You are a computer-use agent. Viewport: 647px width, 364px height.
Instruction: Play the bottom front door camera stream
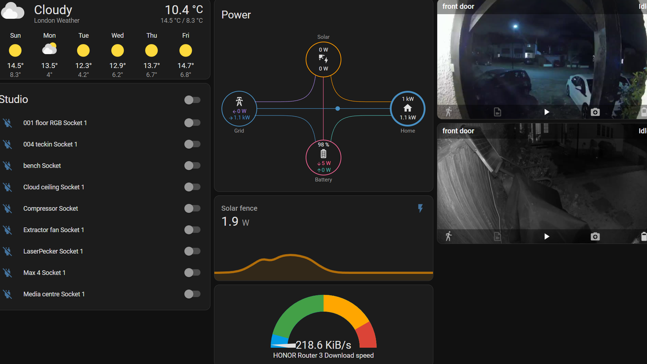546,236
